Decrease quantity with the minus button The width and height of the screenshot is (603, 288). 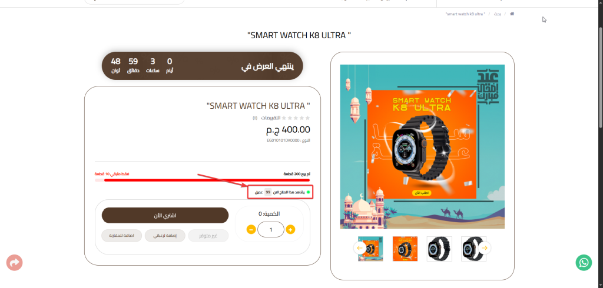pos(251,229)
